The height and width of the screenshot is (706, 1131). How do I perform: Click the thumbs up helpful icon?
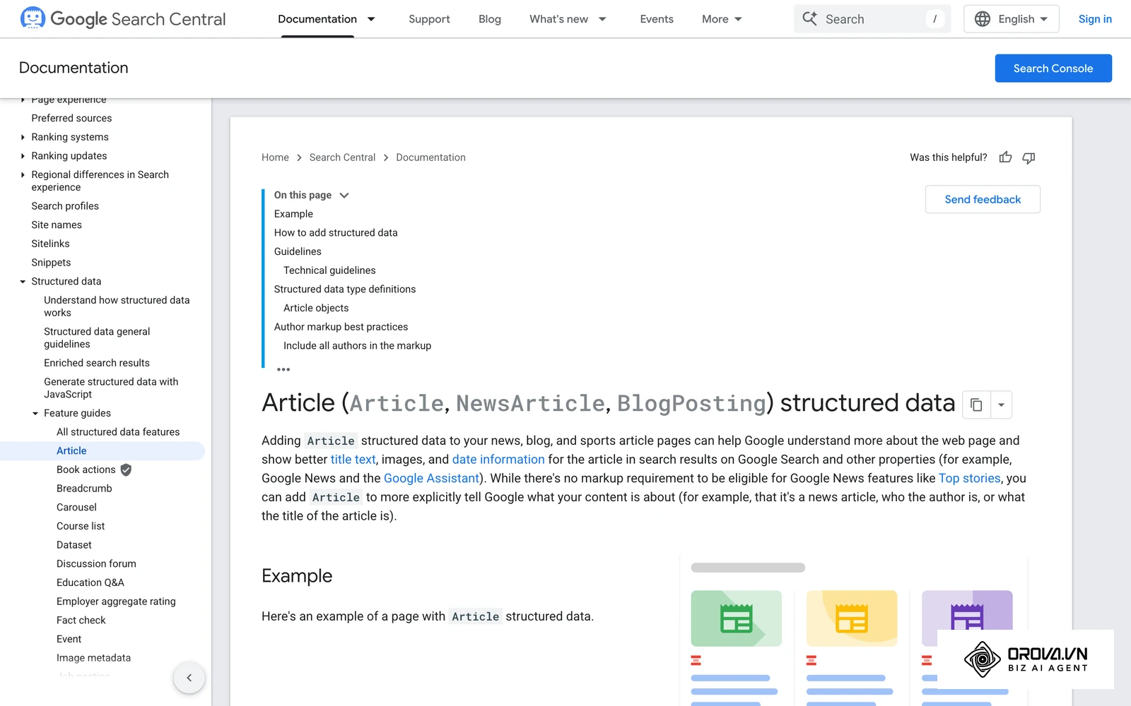pyautogui.click(x=1005, y=157)
